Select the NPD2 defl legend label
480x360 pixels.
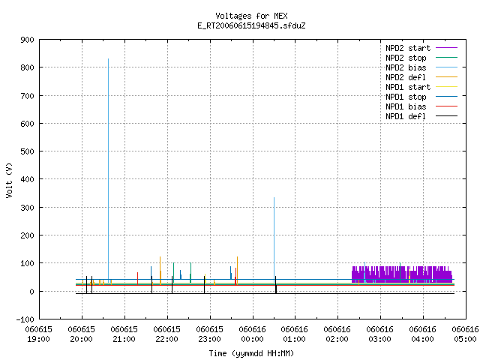pyautogui.click(x=406, y=77)
